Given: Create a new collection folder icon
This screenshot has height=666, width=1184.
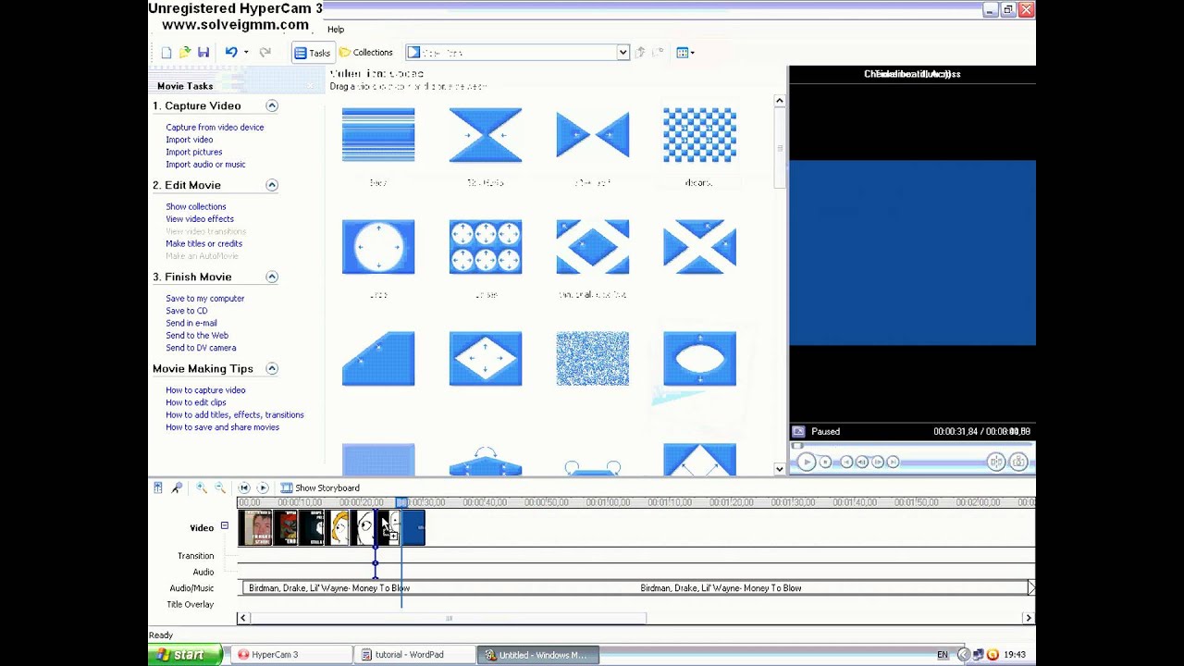Looking at the screenshot, I should [x=659, y=53].
